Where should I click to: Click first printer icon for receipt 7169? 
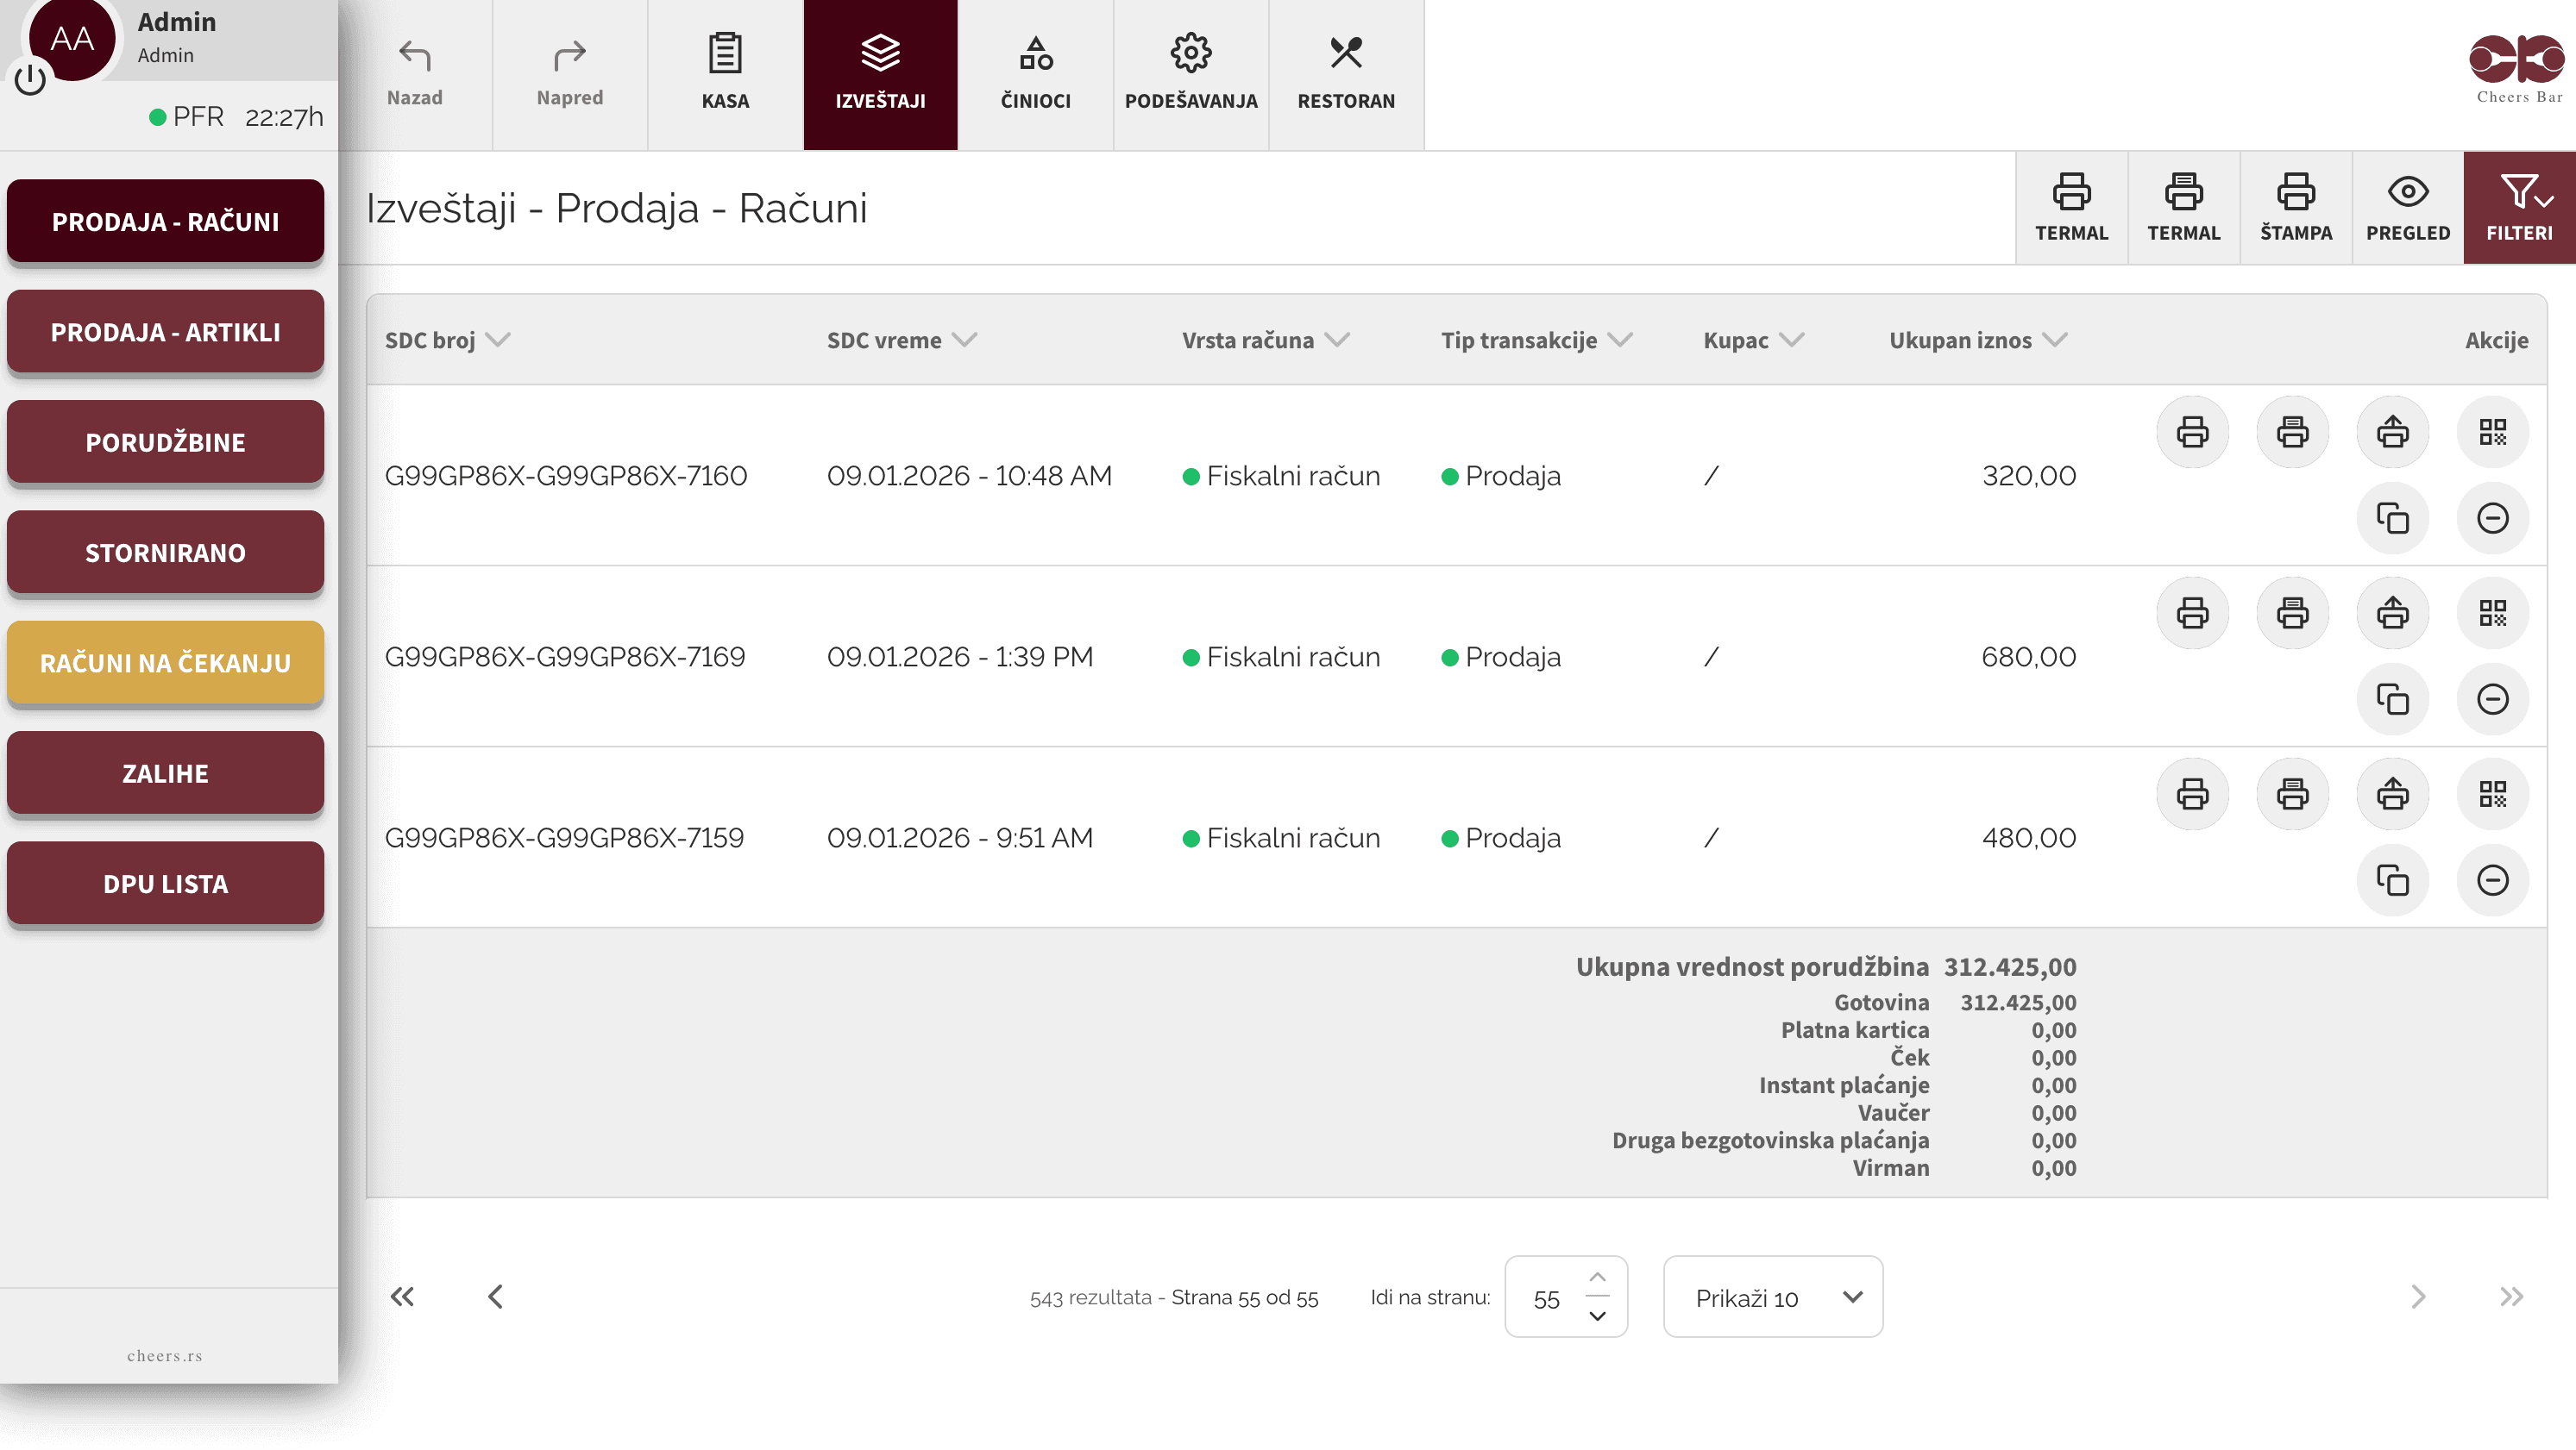coord(2192,613)
